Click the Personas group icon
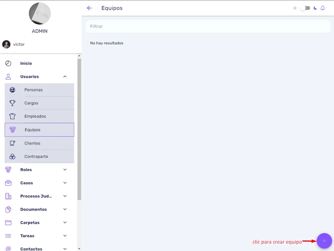Viewport: 334px width, 251px height. tap(12, 90)
